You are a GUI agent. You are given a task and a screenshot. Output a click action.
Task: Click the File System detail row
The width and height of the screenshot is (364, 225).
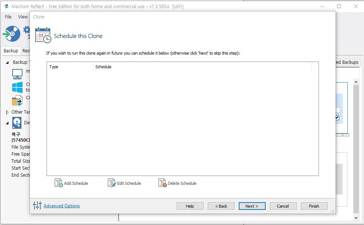[21, 147]
